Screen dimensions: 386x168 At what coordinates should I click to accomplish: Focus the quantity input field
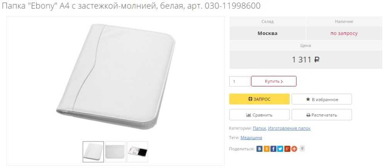click(240, 81)
